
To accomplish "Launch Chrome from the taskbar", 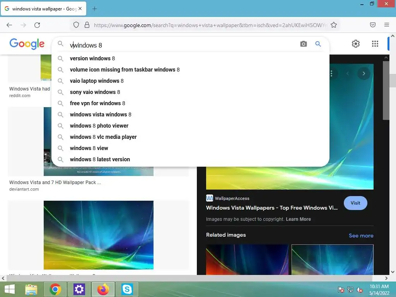I will pos(55,289).
